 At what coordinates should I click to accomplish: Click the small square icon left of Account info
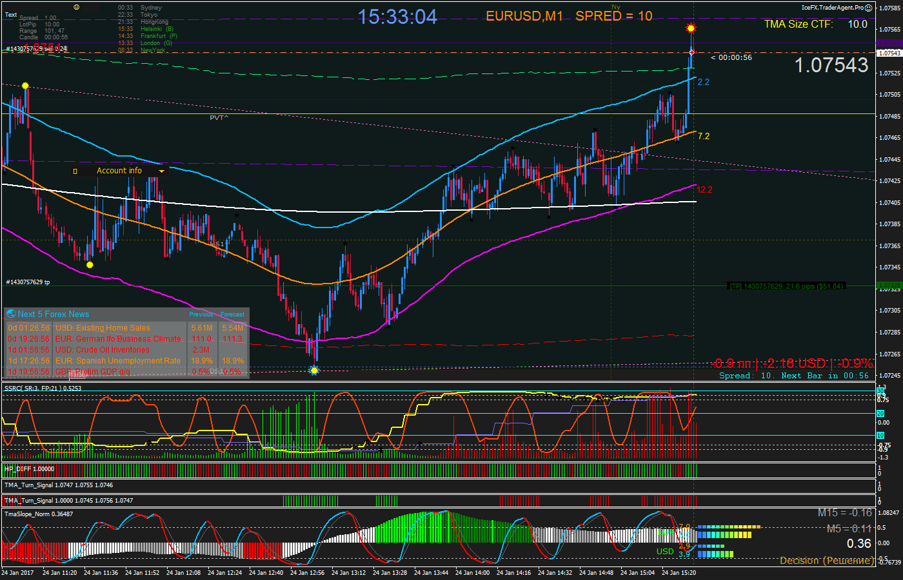75,171
